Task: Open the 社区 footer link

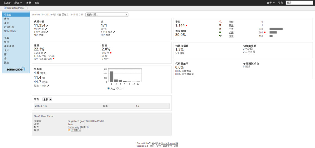Action: [152, 146]
